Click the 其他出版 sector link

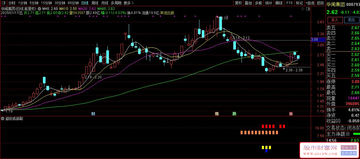[x=167, y=13]
